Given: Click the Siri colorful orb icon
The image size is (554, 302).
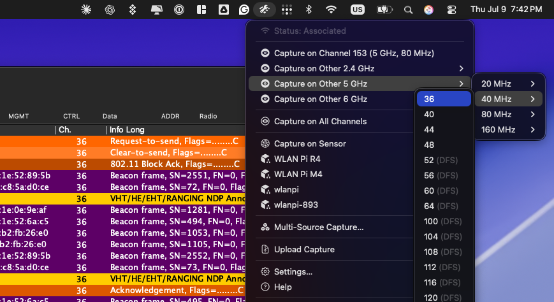Looking at the screenshot, I should coord(428,10).
